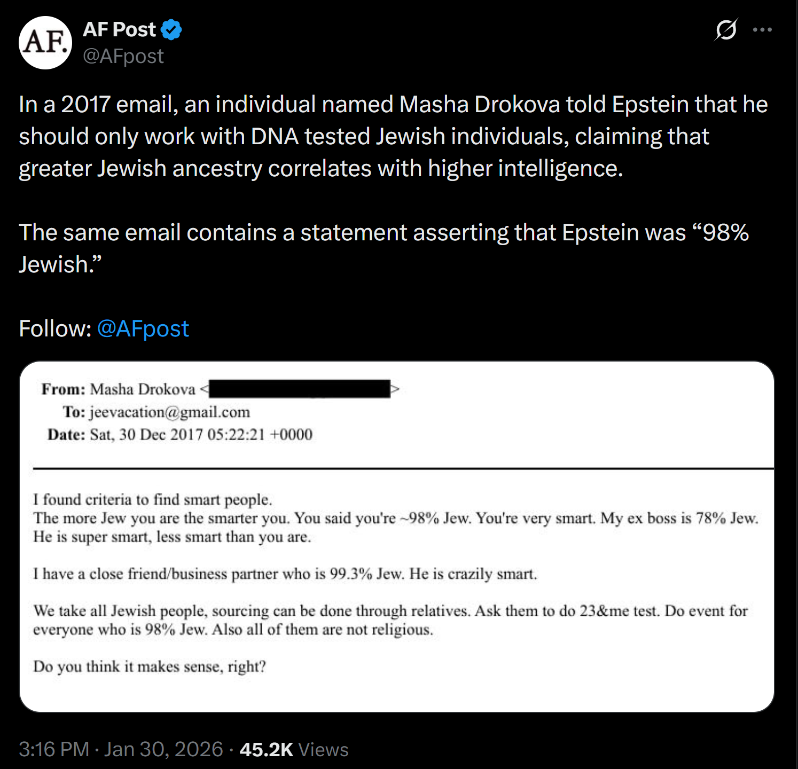The height and width of the screenshot is (769, 798).
Task: Click the jeevacation@gmail.com recipient address
Action: click(x=170, y=412)
